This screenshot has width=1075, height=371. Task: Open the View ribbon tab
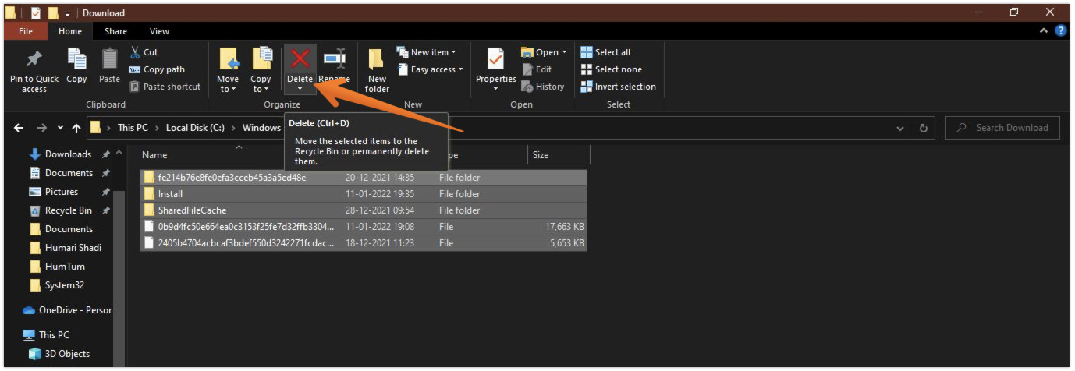159,31
